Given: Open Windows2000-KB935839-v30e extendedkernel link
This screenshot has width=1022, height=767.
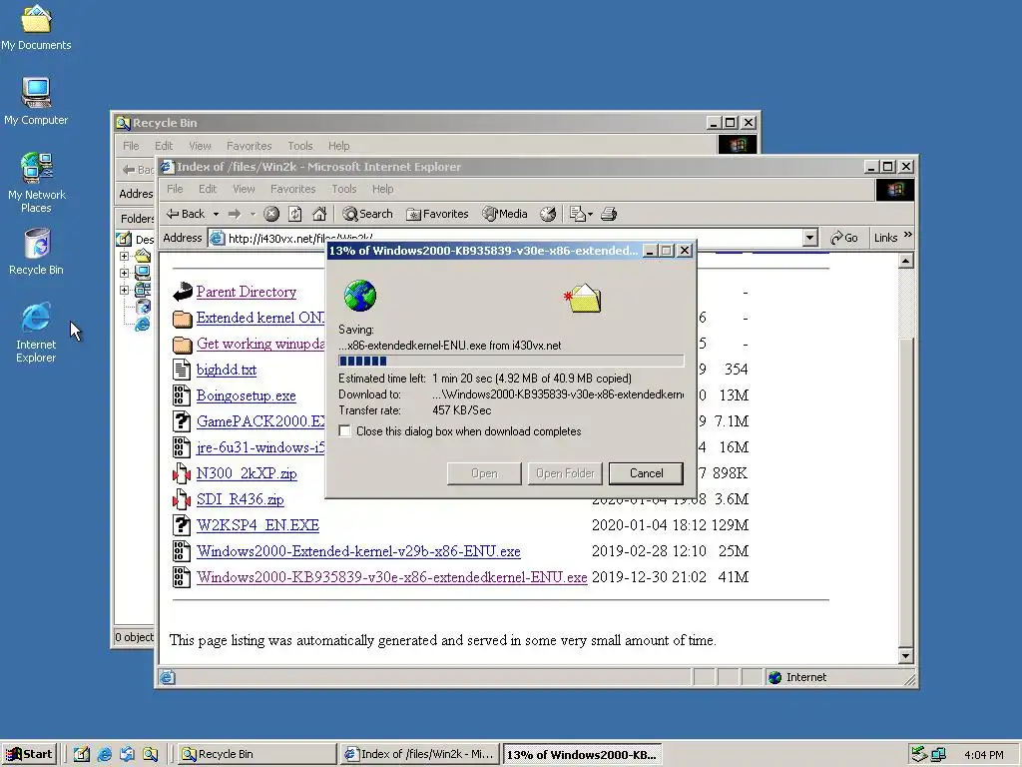Looking at the screenshot, I should click(391, 577).
